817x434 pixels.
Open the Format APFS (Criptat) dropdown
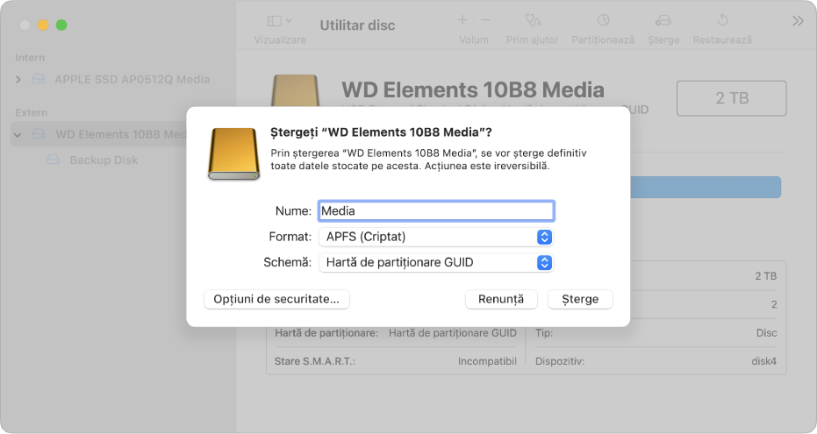tap(436, 237)
